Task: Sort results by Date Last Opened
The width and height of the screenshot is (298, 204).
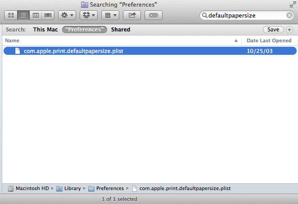Action: pyautogui.click(x=269, y=40)
